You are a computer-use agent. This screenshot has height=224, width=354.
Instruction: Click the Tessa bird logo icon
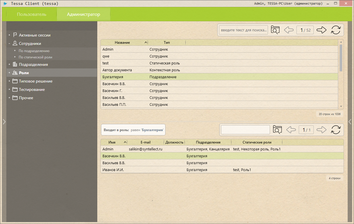click(x=5, y=4)
